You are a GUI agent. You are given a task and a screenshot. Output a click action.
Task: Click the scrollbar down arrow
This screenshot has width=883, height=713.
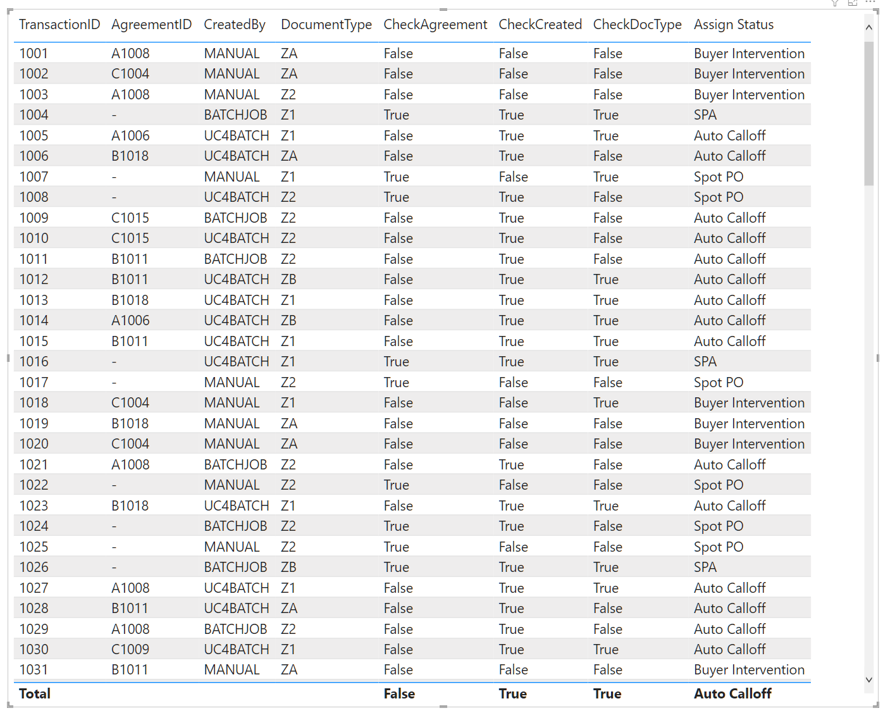pyautogui.click(x=868, y=679)
